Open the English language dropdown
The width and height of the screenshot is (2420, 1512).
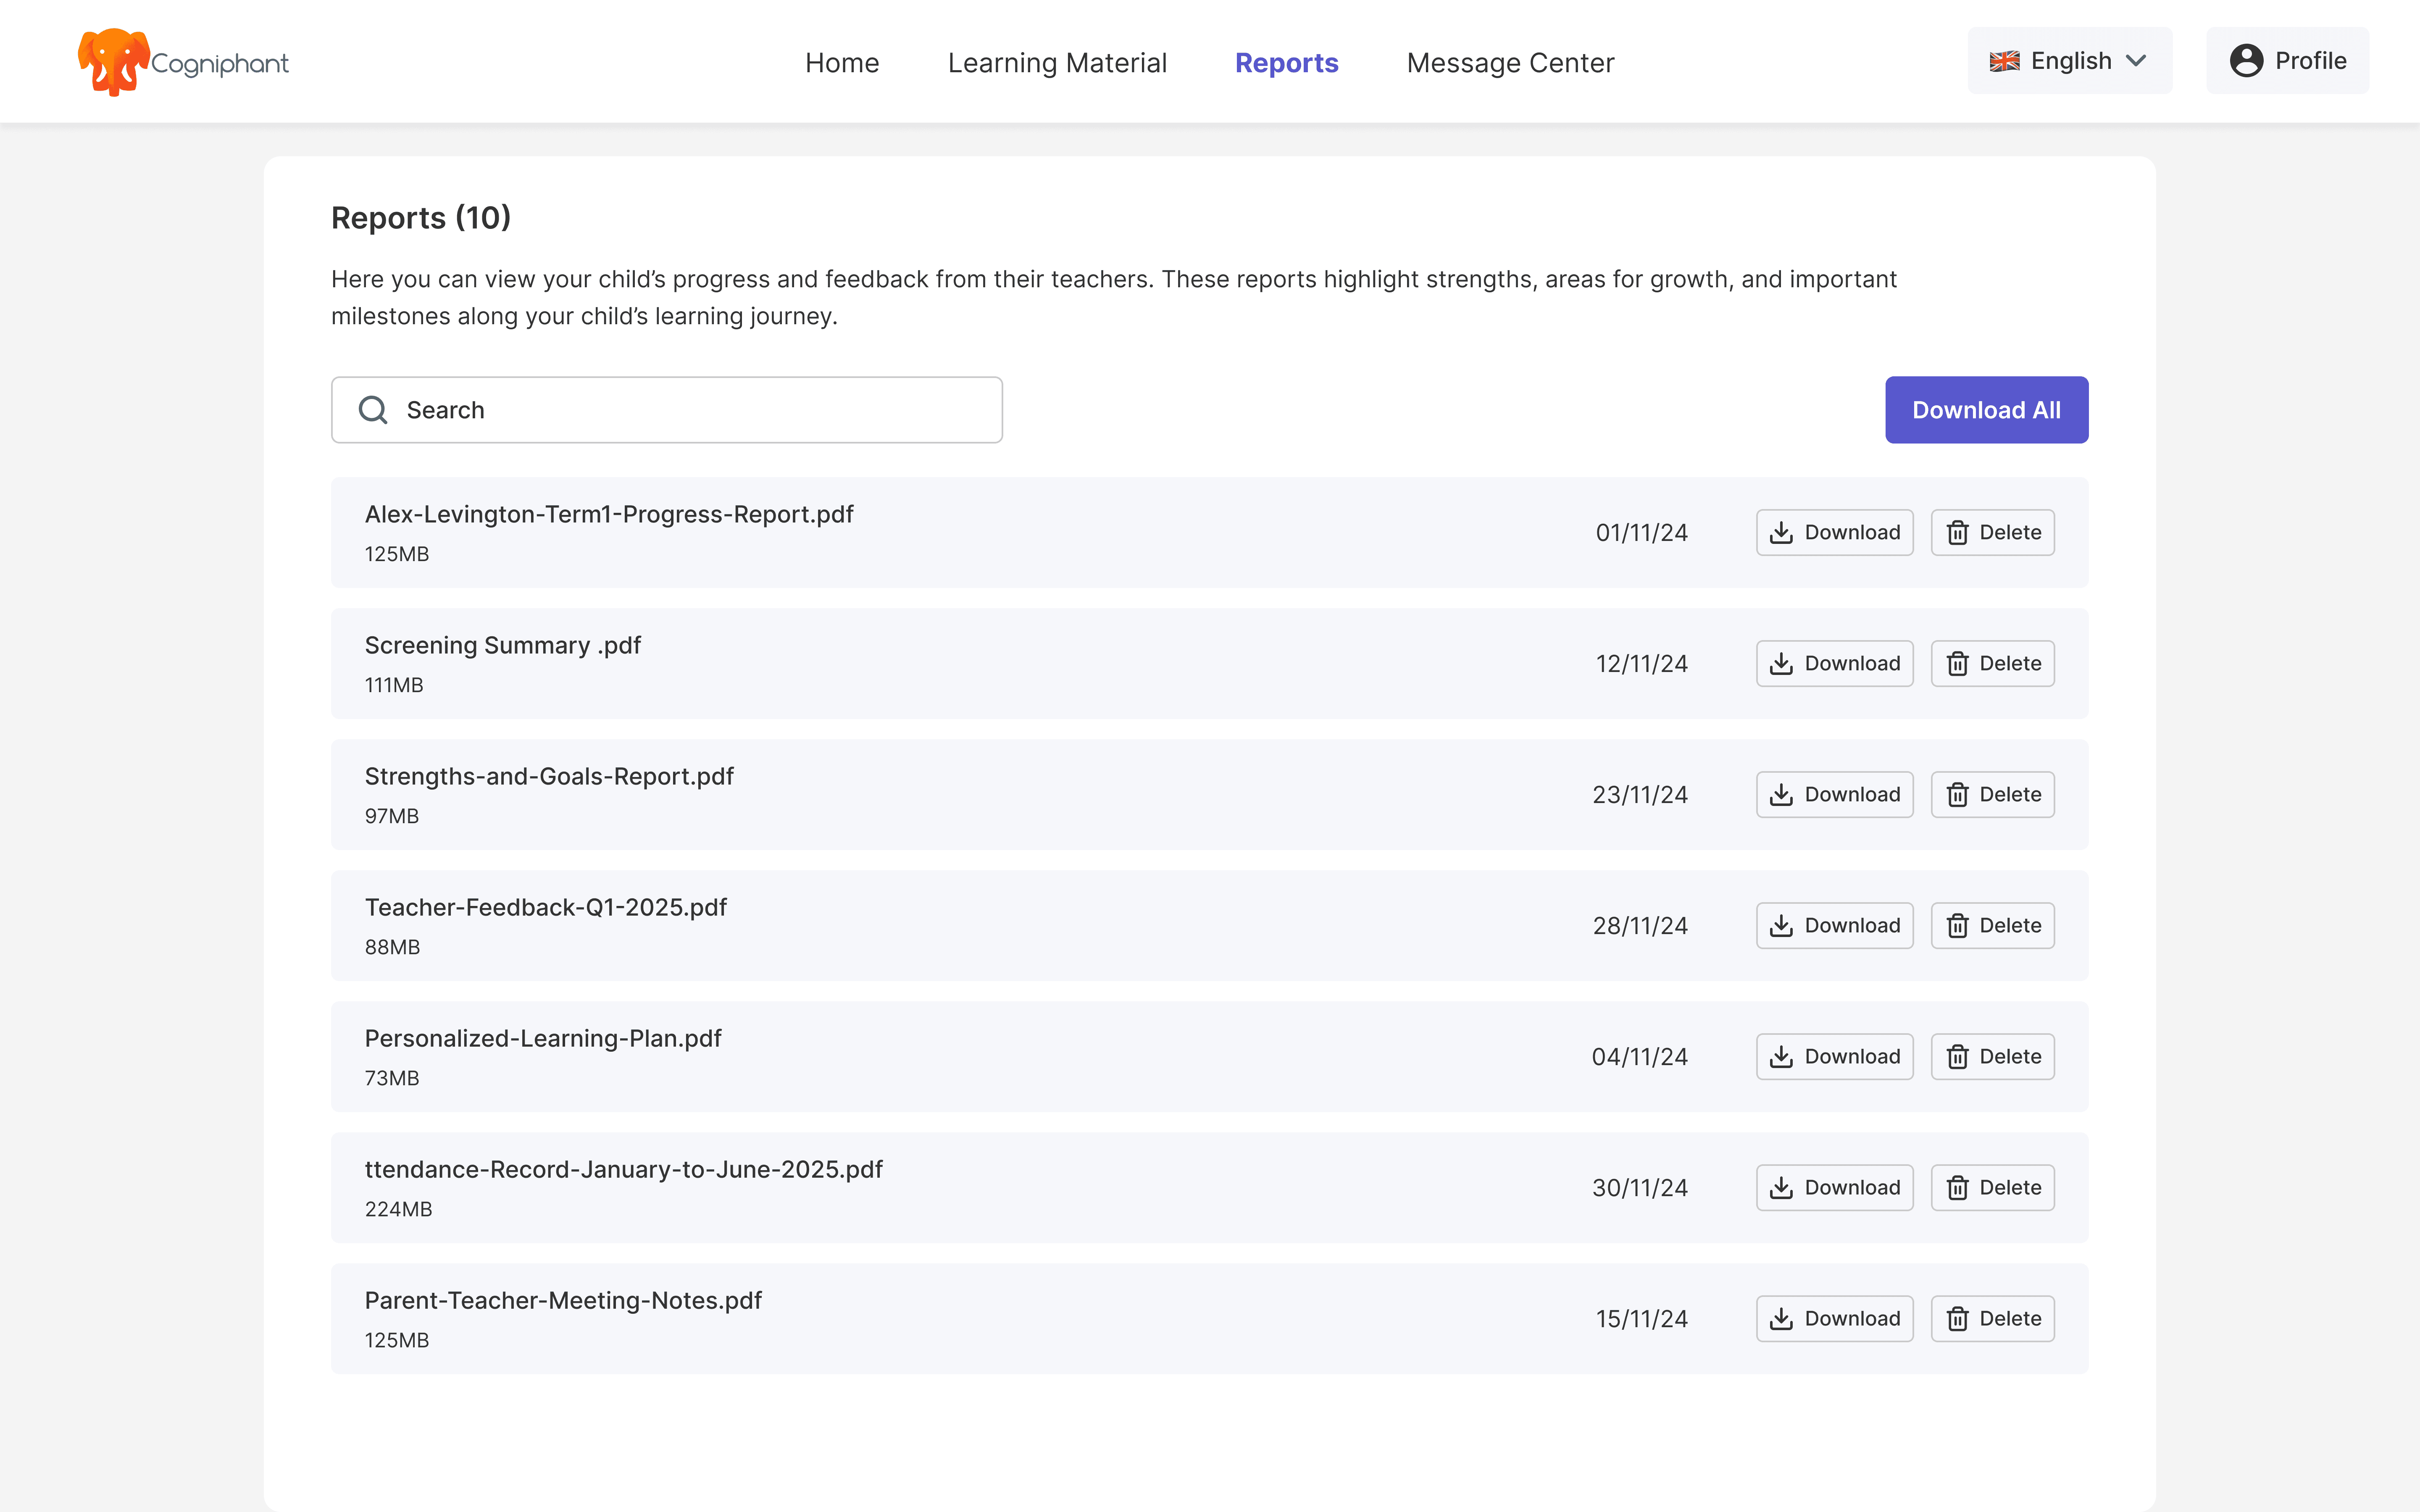(x=2069, y=61)
